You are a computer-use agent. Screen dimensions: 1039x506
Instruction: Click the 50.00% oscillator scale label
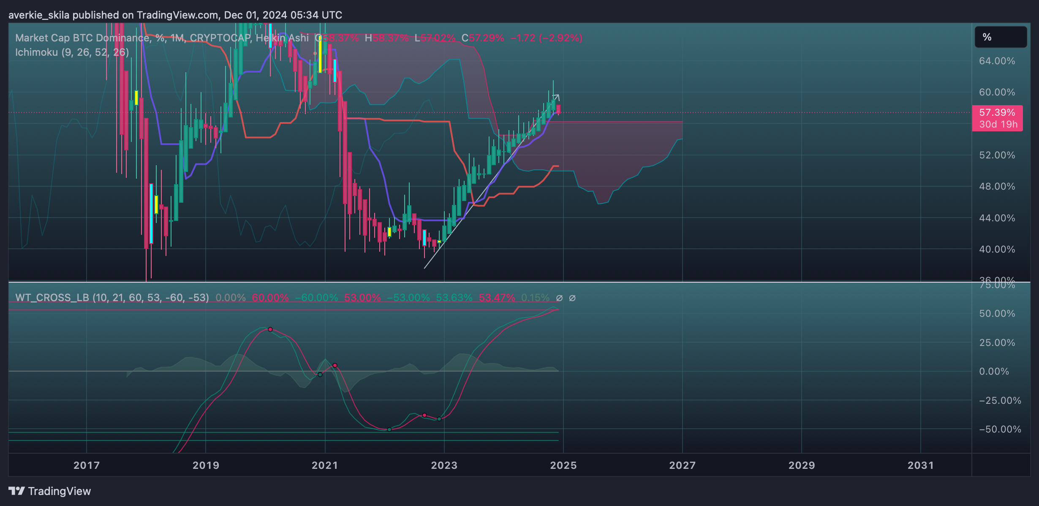pyautogui.click(x=997, y=313)
